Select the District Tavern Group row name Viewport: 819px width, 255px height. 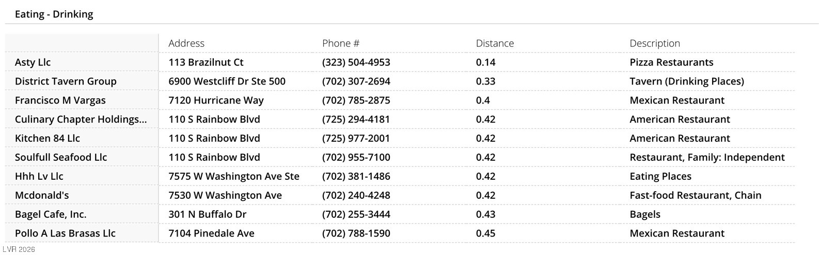pos(66,81)
